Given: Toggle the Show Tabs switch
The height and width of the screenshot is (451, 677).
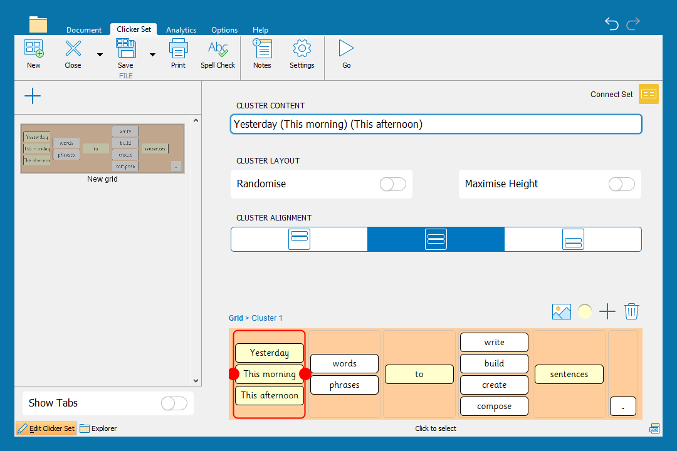Looking at the screenshot, I should [174, 403].
